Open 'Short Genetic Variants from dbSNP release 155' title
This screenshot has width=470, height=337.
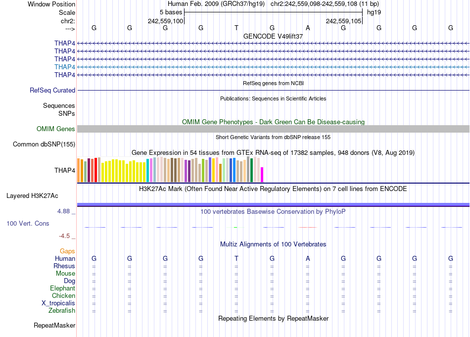[x=273, y=137]
